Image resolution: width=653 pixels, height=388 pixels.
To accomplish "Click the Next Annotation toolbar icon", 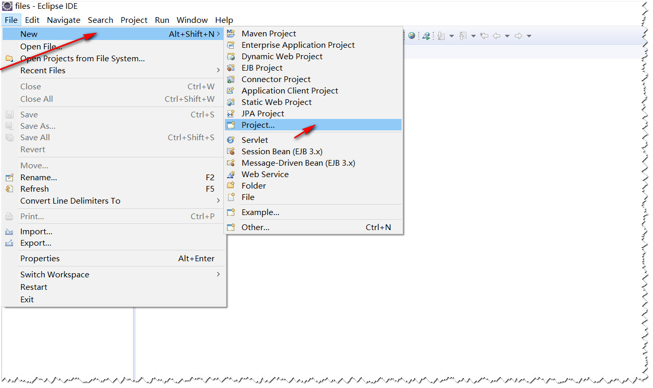I will pyautogui.click(x=442, y=35).
